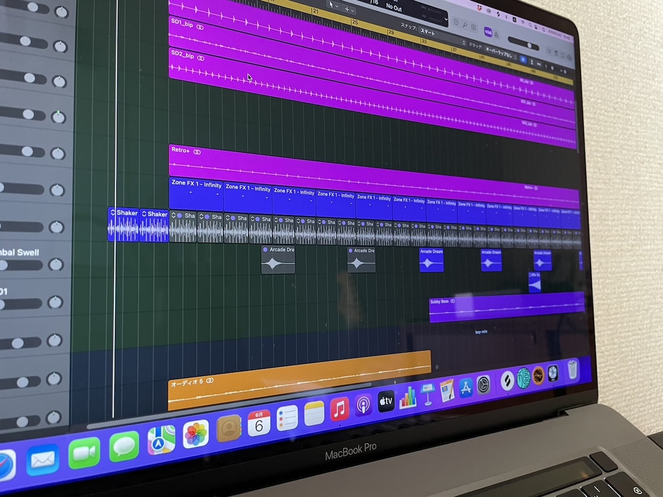Expand the LCD display options chevron
The width and height of the screenshot is (663, 497).
446,20
